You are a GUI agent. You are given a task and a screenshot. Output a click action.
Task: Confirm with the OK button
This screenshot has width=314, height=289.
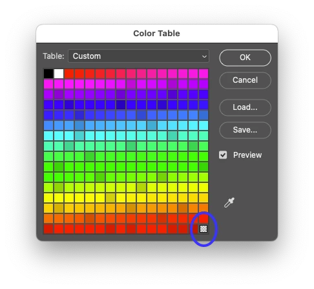(245, 58)
